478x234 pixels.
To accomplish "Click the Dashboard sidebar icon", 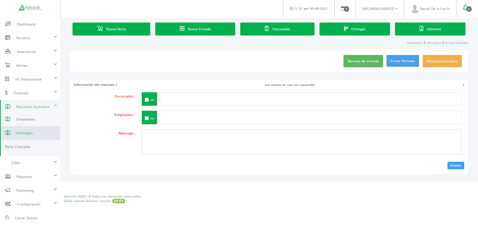I will [x=8, y=24].
